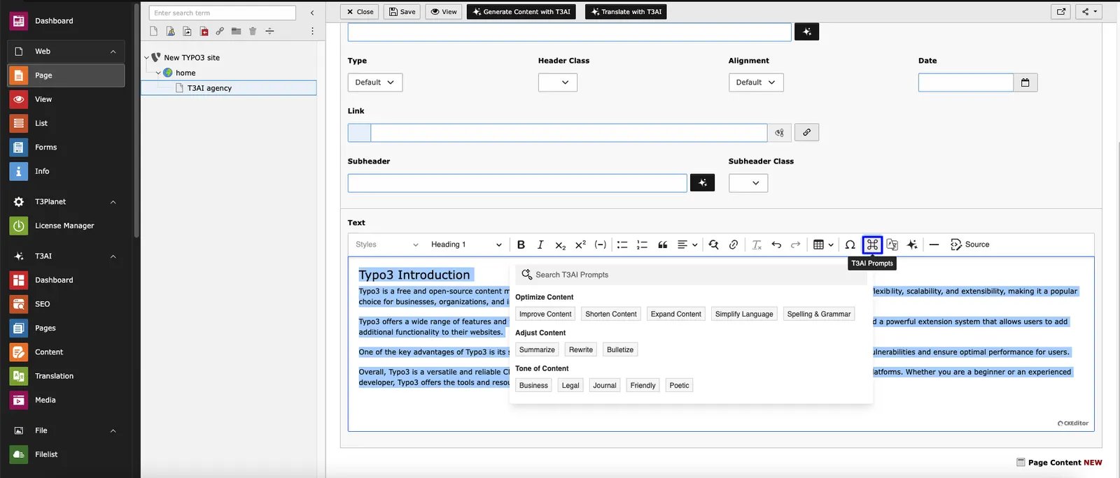Screen dimensions: 1120x478
Task: Insert a bulleted list
Action: [622, 245]
